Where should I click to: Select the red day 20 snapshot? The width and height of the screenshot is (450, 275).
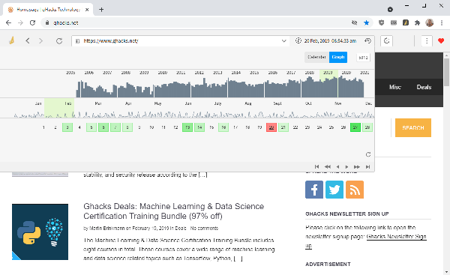click(x=271, y=127)
